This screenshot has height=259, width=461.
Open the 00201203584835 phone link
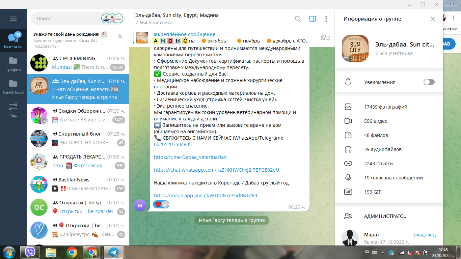point(172,144)
